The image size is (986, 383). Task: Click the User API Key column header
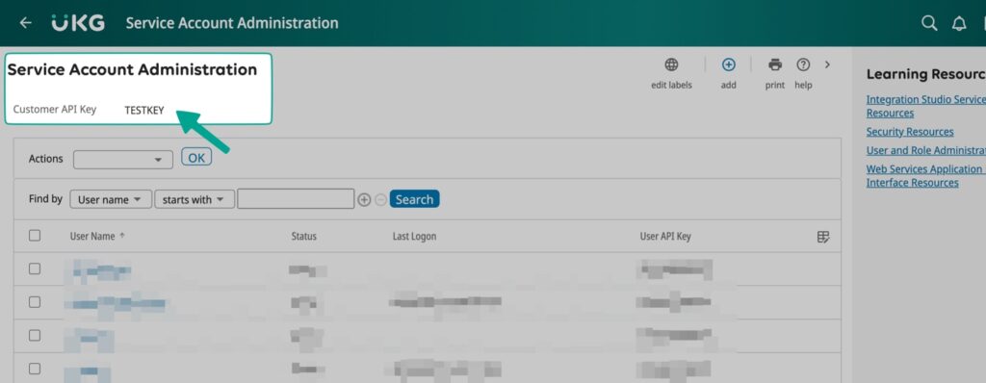click(x=665, y=237)
